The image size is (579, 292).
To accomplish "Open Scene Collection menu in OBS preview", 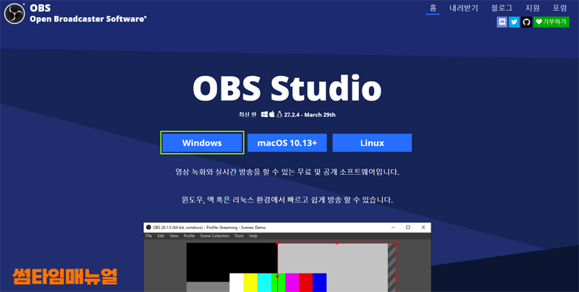I will 214,236.
